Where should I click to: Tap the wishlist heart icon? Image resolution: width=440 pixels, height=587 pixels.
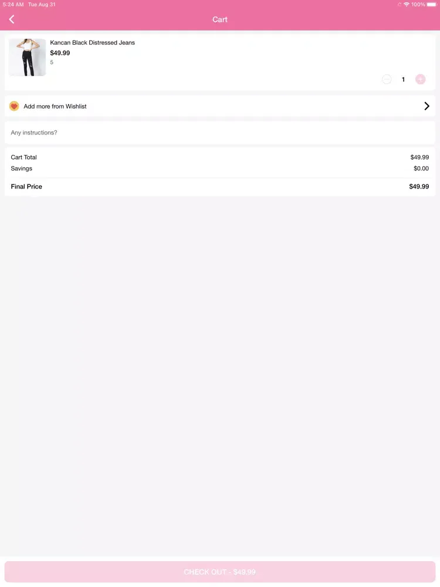pos(15,106)
